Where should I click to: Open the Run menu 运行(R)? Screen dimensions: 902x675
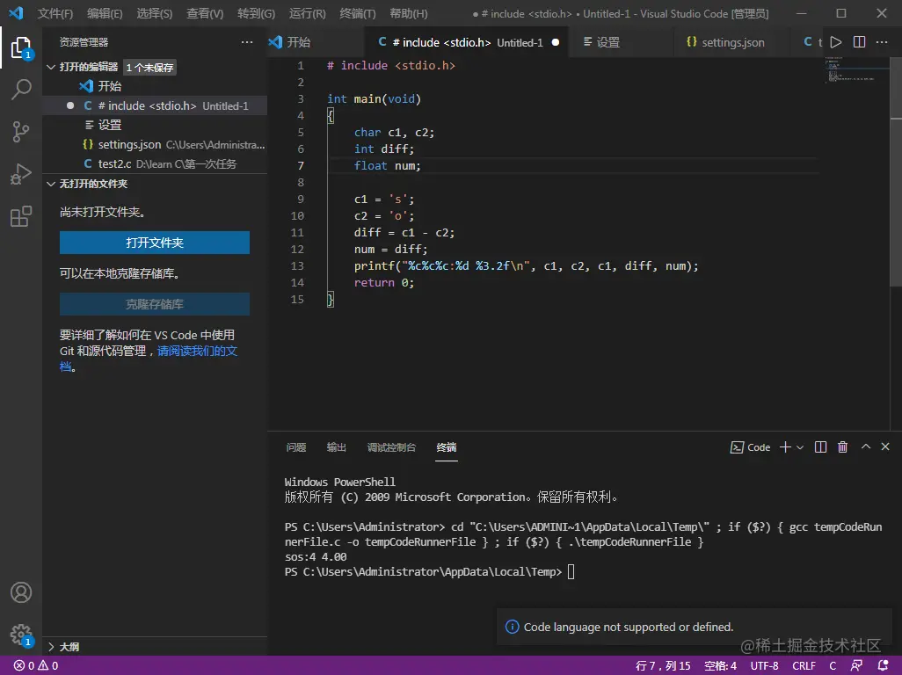pyautogui.click(x=307, y=13)
